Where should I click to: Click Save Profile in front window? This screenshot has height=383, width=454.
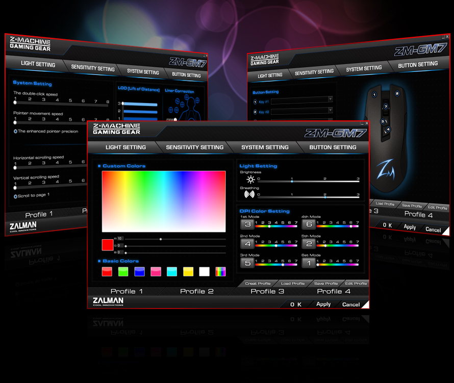[325, 283]
